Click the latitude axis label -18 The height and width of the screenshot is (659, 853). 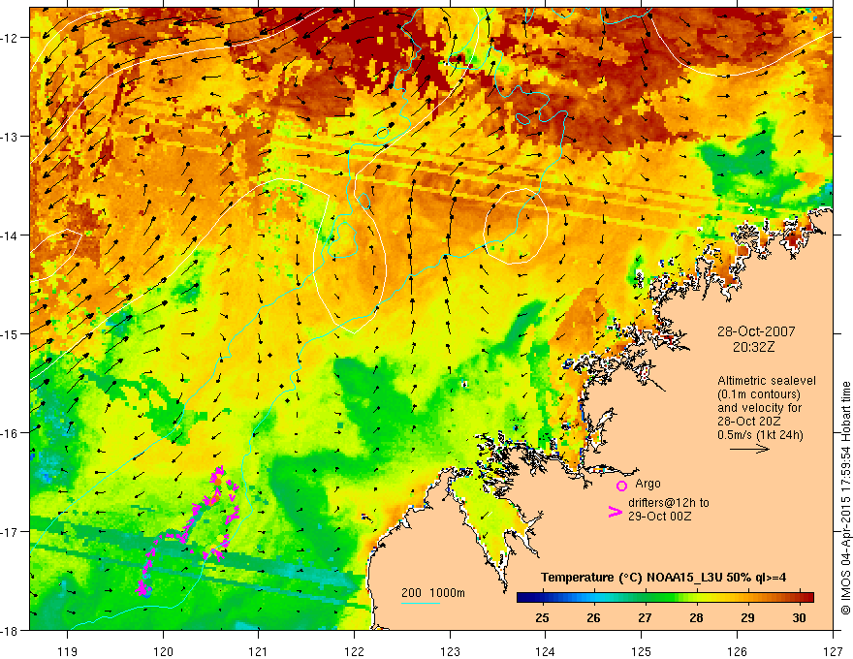tap(9, 631)
